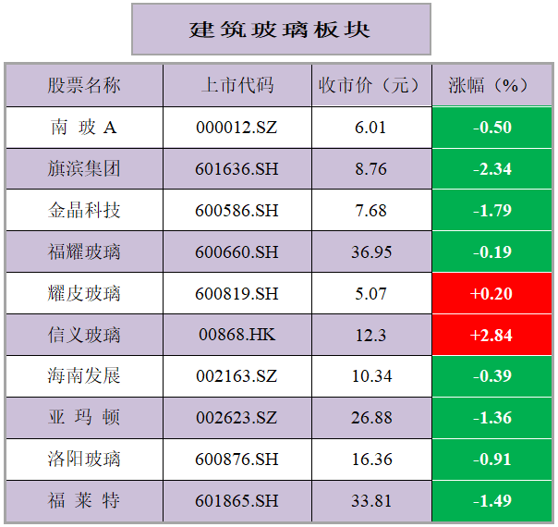The height and width of the screenshot is (527, 558).
Task: Click red change value +0.20
Action: coord(491,294)
